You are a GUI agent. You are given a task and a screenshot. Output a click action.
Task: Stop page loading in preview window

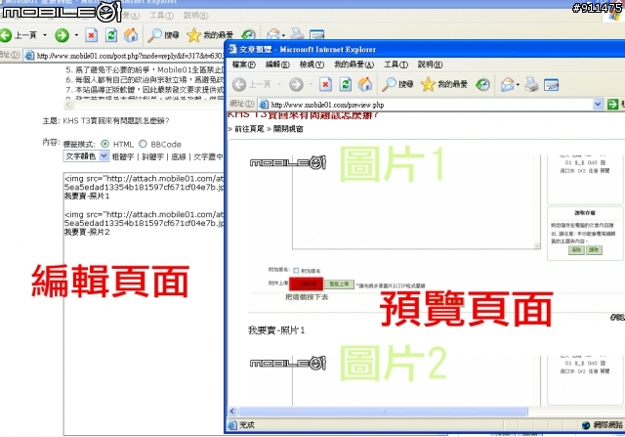(325, 84)
